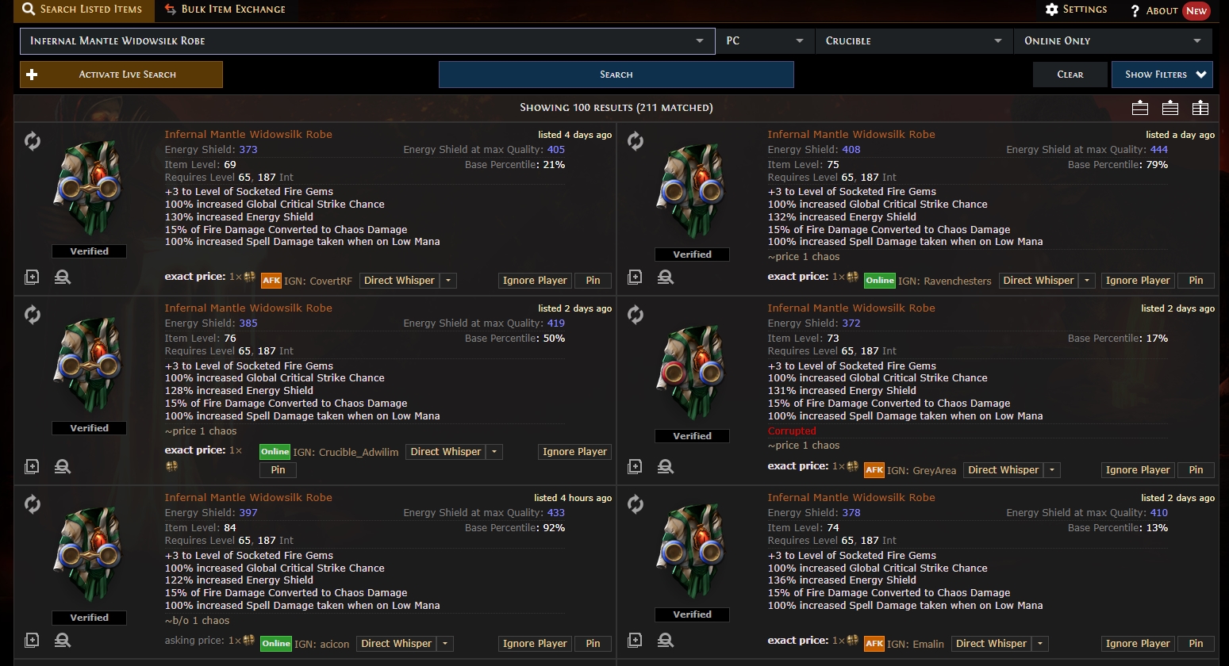
Task: Click the item name search field
Action: [357, 40]
